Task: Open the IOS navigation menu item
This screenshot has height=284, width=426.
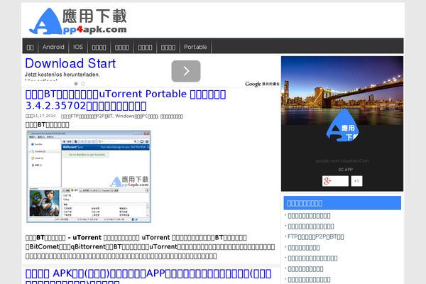Action: point(78,47)
